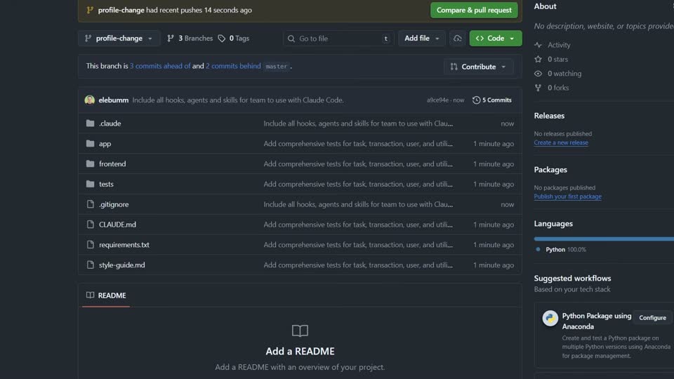The width and height of the screenshot is (674, 379).
Task: Open commit message in the frontend row
Action: coord(358,164)
